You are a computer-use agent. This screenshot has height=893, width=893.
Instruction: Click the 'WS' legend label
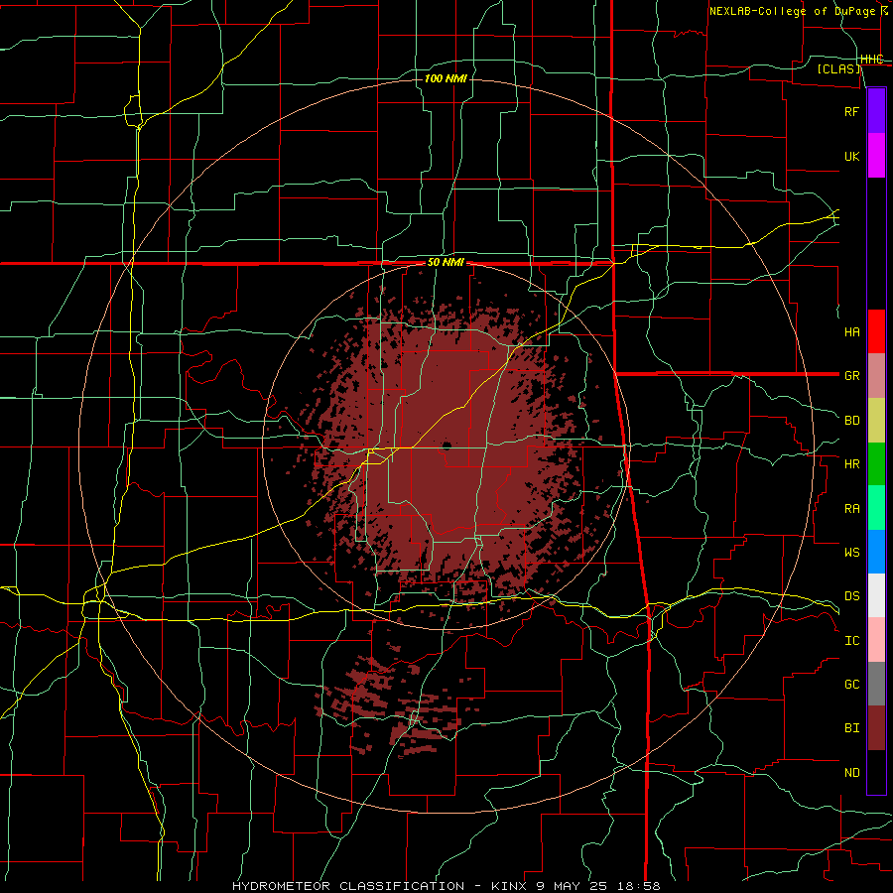pyautogui.click(x=851, y=552)
